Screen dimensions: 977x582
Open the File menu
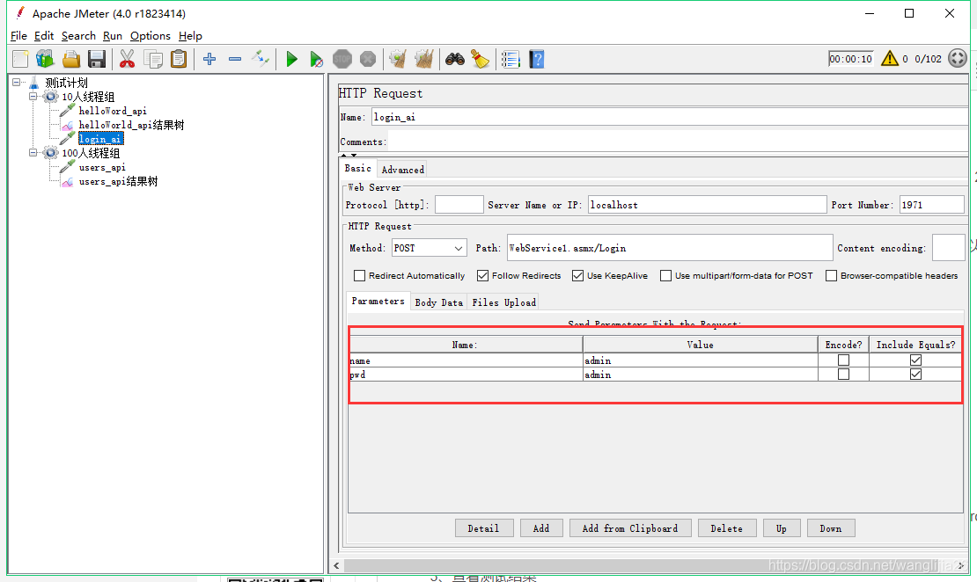coord(18,35)
